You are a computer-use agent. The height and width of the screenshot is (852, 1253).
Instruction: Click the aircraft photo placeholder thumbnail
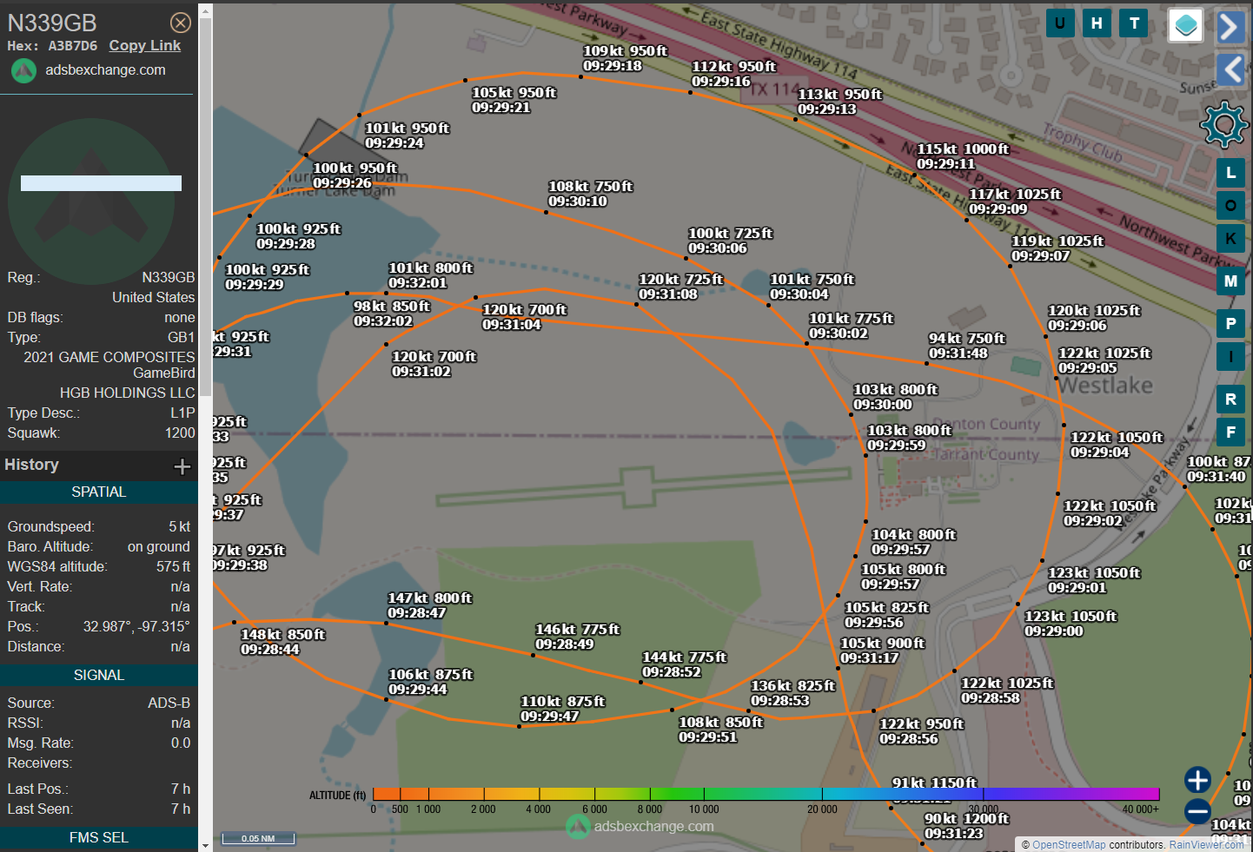(x=93, y=201)
